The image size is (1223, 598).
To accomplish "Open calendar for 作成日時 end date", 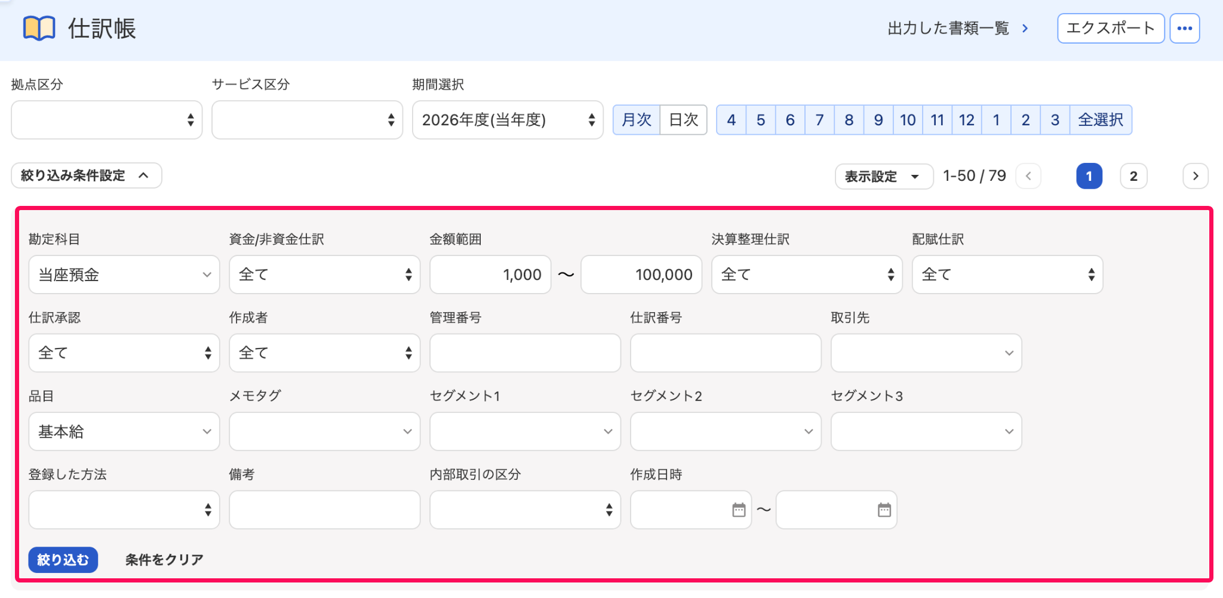I will tap(884, 510).
